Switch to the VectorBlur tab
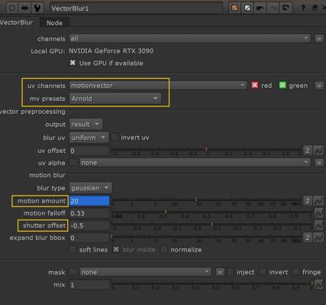 tap(17, 22)
